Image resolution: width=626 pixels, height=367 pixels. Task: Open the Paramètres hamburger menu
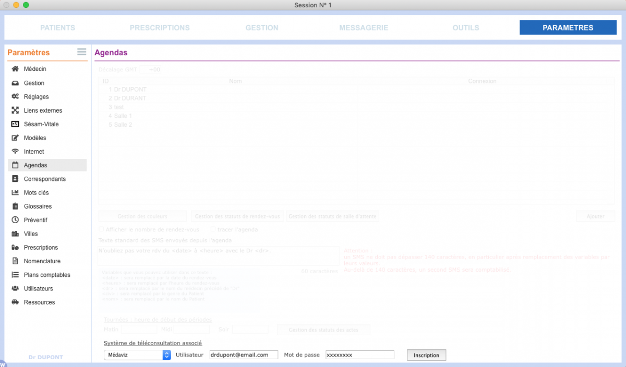click(x=81, y=52)
